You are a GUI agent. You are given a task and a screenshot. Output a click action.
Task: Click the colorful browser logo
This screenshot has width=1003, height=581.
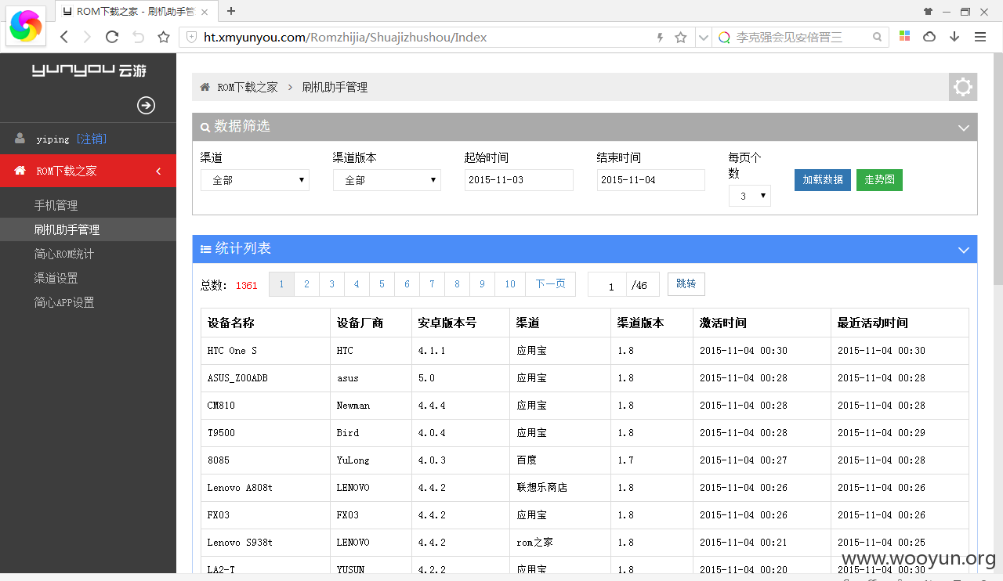tap(26, 25)
